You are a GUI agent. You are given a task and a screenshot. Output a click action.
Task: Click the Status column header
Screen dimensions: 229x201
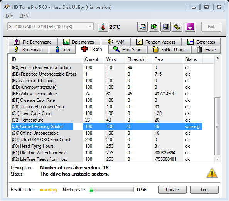(x=193, y=59)
